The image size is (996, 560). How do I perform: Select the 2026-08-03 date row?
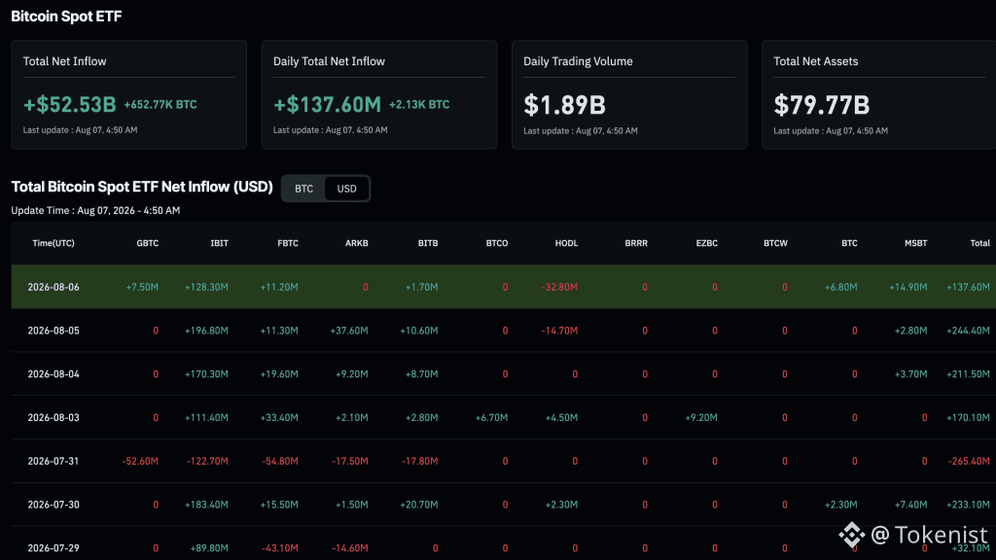pyautogui.click(x=503, y=418)
